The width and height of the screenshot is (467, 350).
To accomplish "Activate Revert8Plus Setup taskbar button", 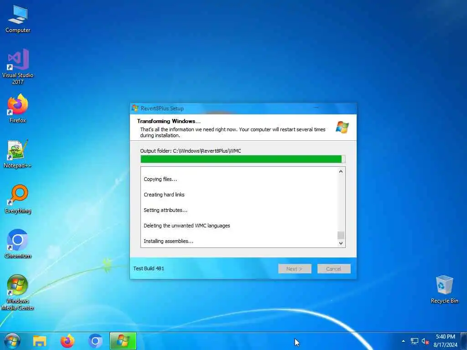I will 123,341.
